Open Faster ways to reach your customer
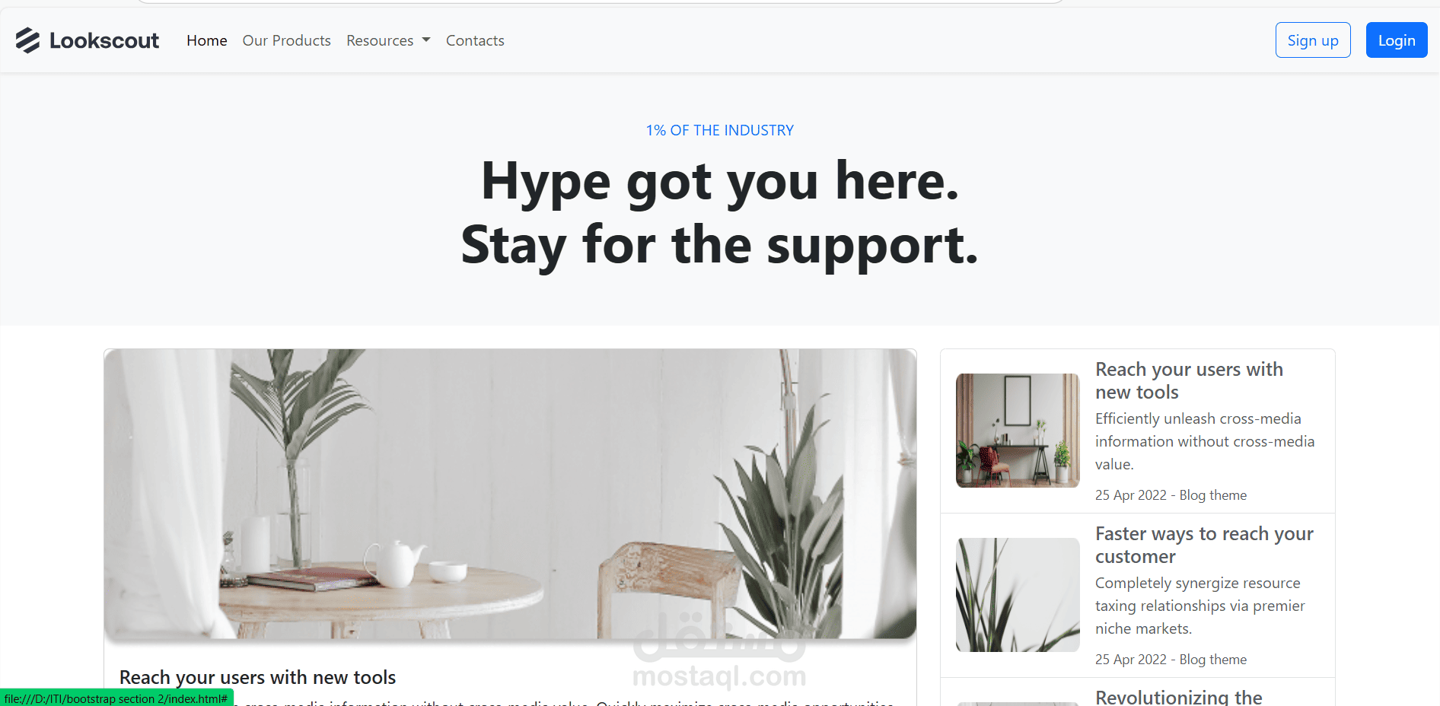The image size is (1440, 706). [x=1204, y=545]
